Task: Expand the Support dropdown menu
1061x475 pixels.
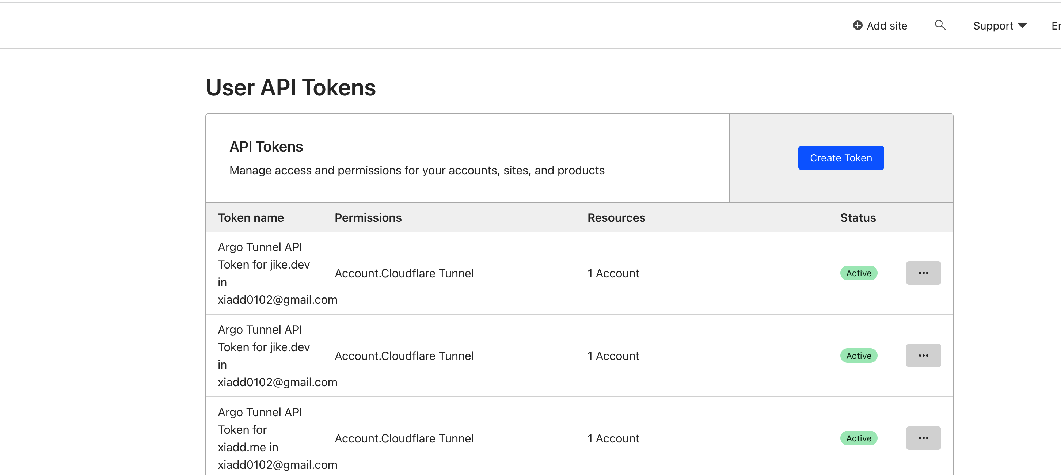Action: [1000, 26]
